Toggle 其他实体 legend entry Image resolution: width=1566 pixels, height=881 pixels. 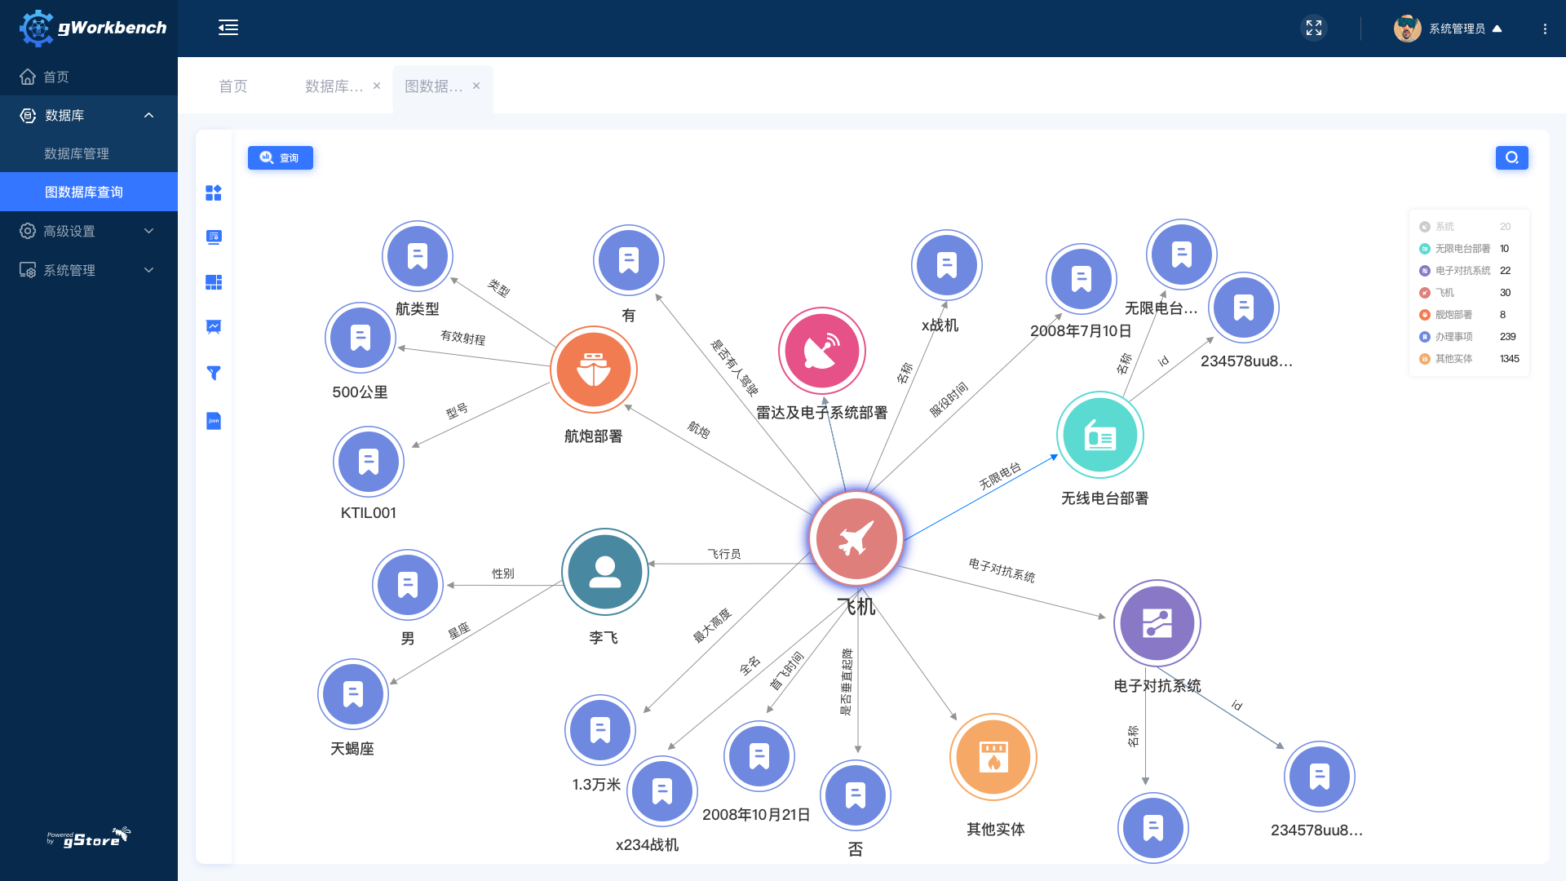(x=1453, y=359)
